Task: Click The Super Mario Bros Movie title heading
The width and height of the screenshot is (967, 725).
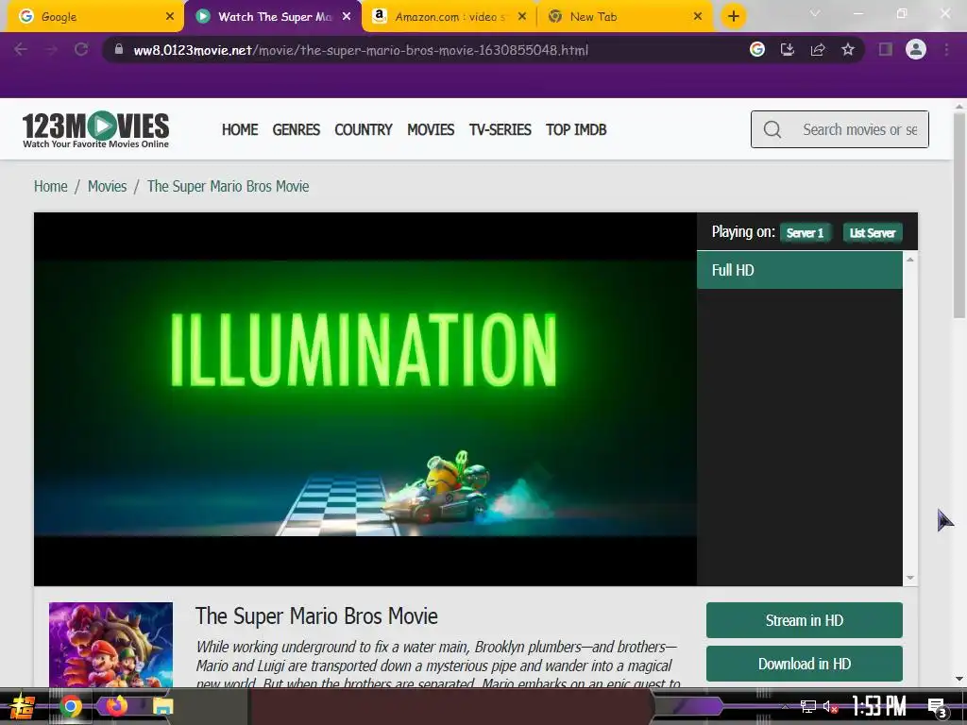Action: [x=316, y=615]
